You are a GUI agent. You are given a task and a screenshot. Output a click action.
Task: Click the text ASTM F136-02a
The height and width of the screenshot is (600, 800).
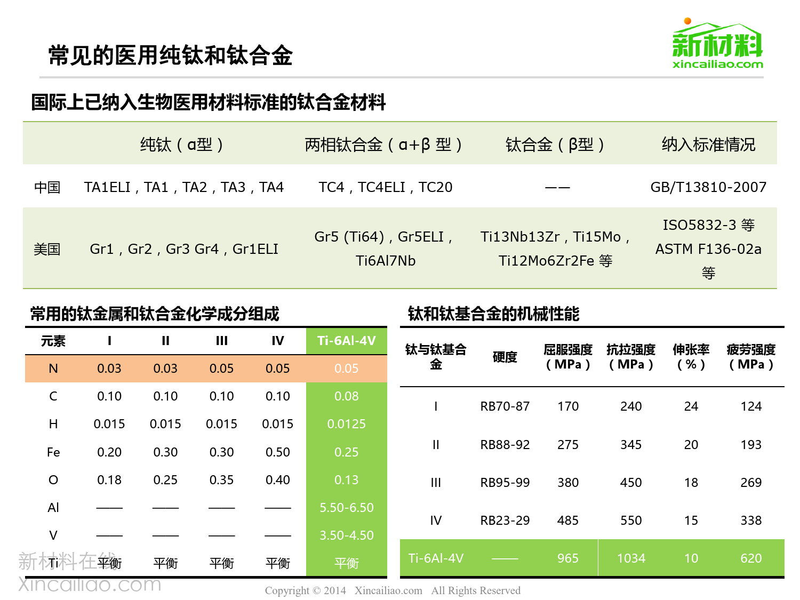708,249
